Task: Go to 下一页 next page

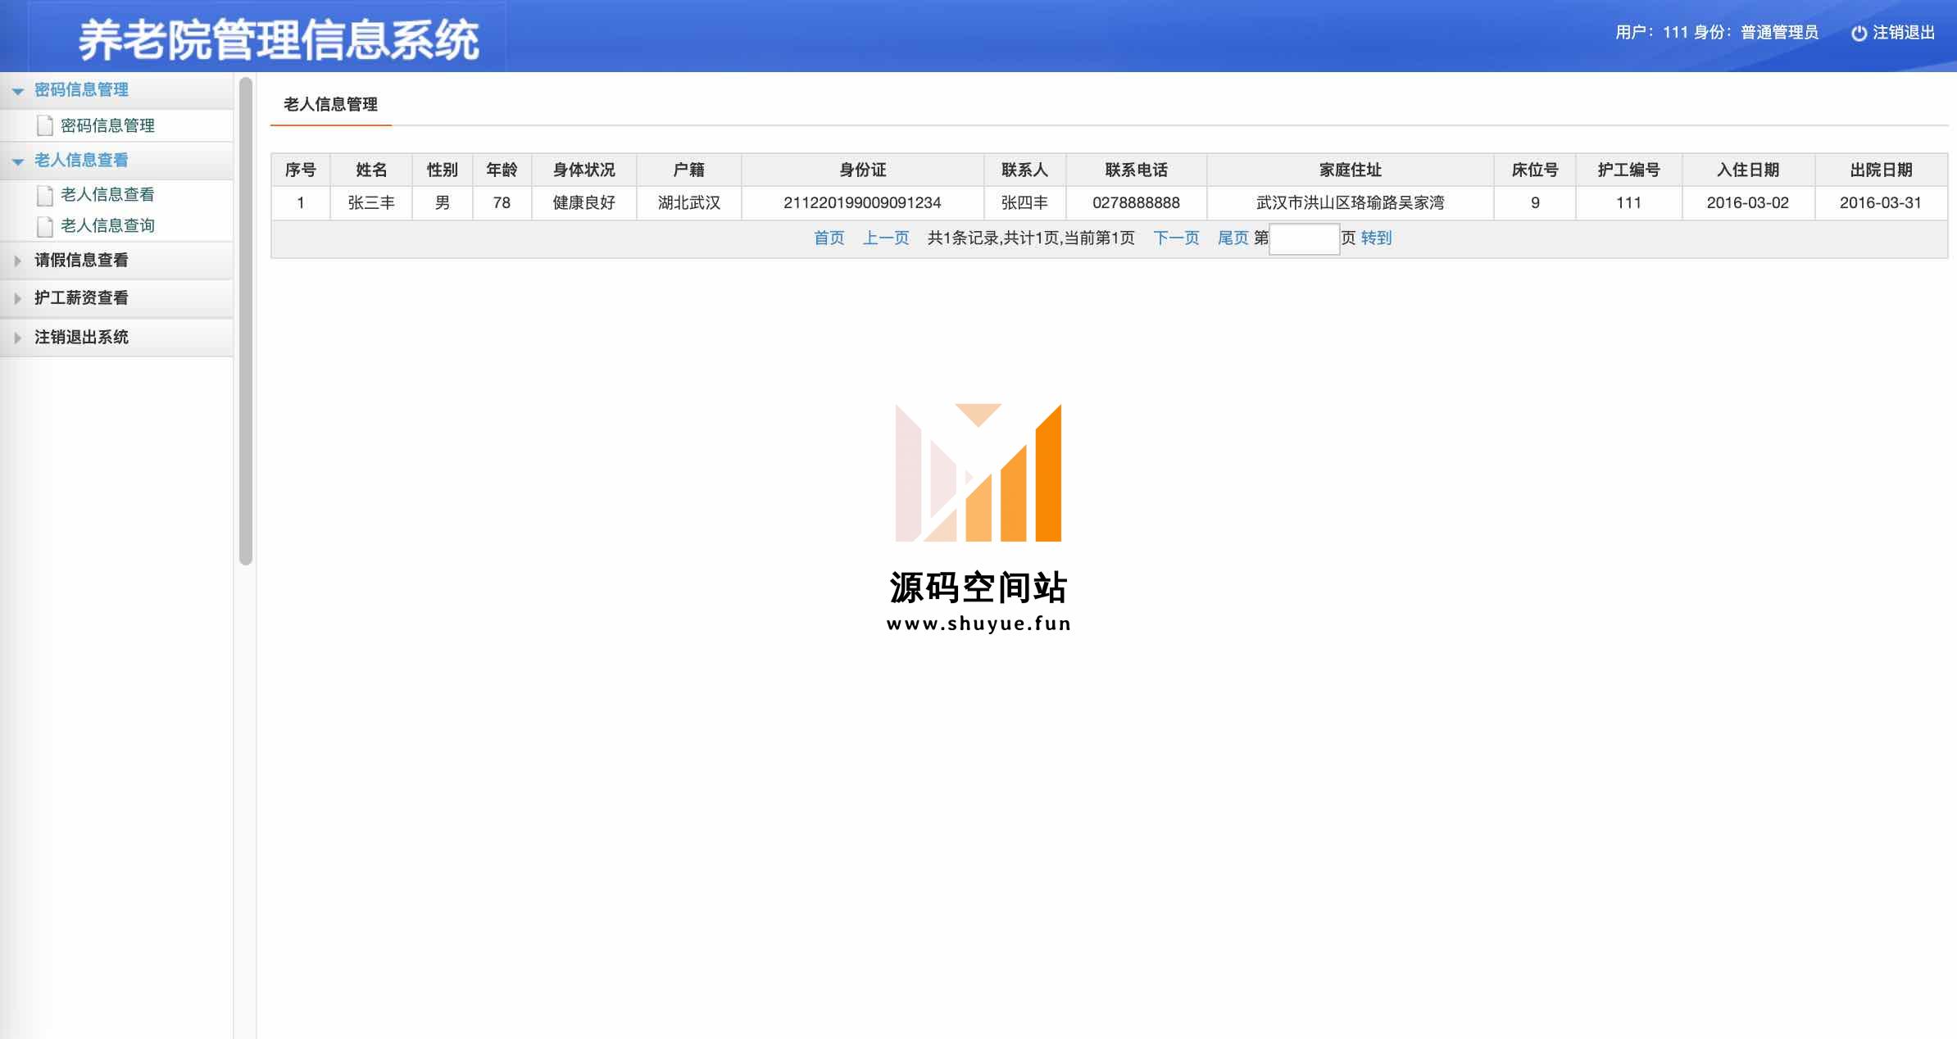Action: tap(1176, 238)
